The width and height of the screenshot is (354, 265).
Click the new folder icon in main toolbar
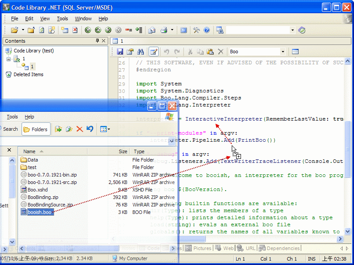click(31, 30)
